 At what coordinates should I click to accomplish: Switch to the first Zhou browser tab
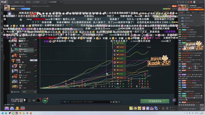click(17, 2)
